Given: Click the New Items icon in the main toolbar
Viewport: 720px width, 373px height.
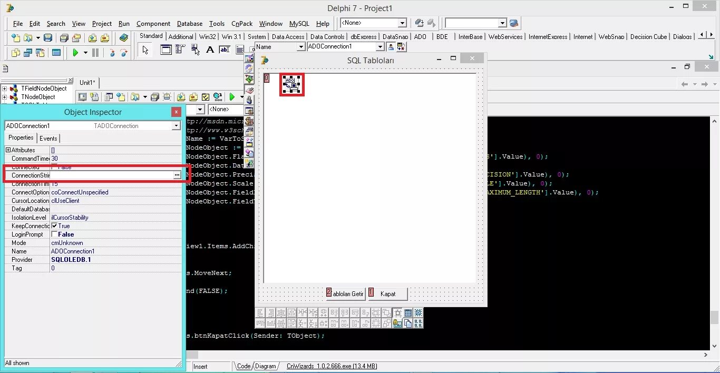Looking at the screenshot, I should 16,38.
